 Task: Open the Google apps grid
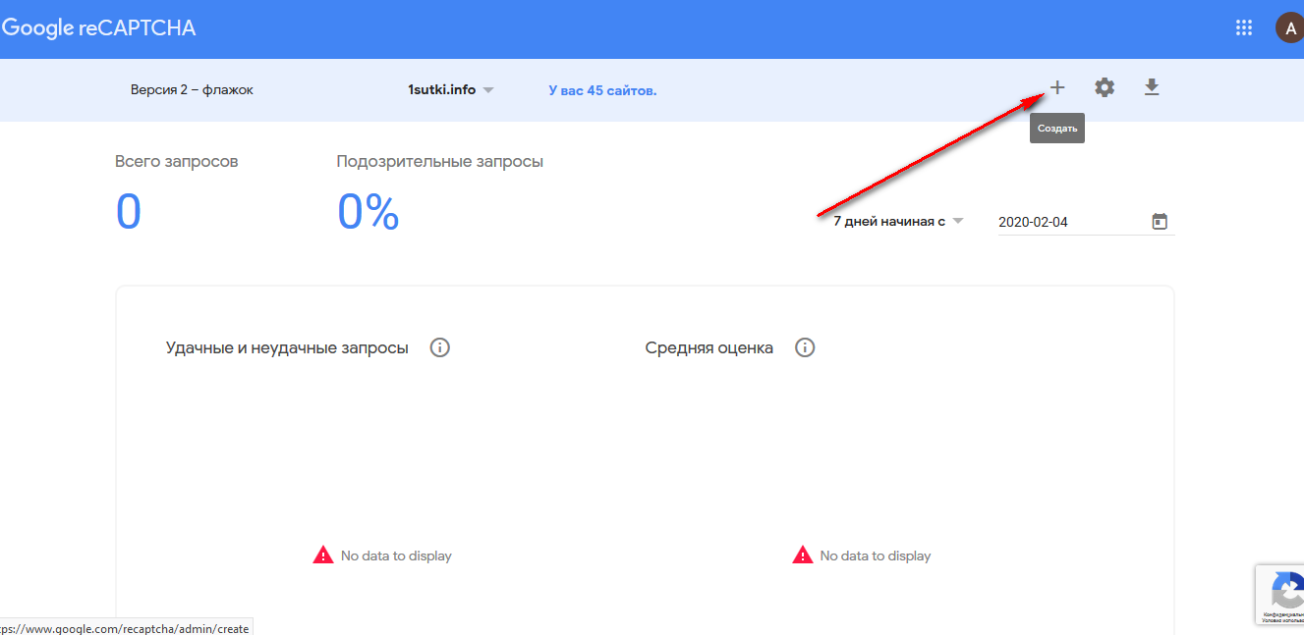[1244, 27]
